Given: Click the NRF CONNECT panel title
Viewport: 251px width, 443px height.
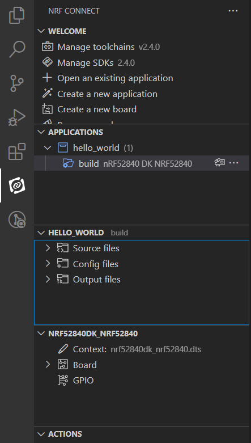Looking at the screenshot, I should click(74, 11).
